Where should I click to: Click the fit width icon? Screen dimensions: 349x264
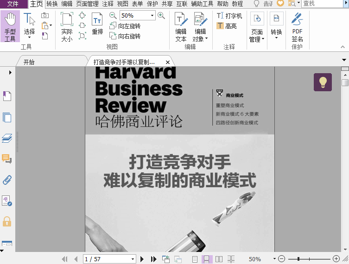point(82,25)
